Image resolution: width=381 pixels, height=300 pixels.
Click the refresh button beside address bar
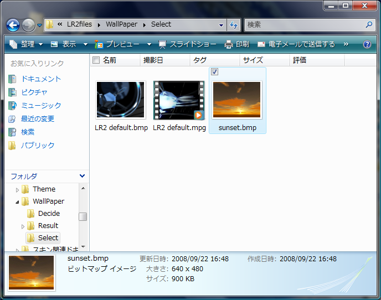pyautogui.click(x=234, y=25)
